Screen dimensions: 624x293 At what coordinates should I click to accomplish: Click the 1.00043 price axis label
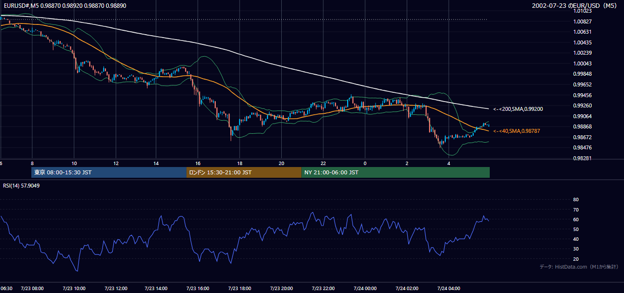coord(582,63)
